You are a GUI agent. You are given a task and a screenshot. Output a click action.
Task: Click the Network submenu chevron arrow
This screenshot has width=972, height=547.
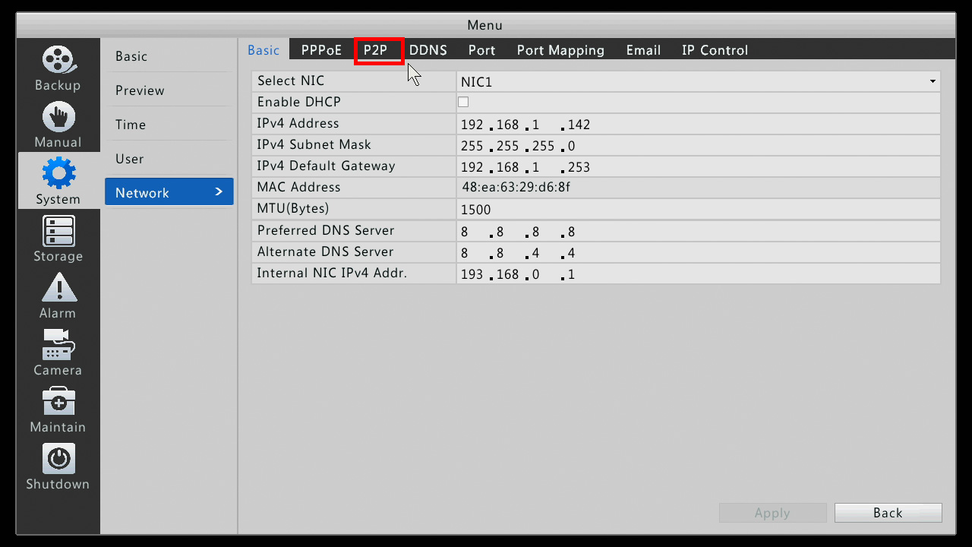219,192
